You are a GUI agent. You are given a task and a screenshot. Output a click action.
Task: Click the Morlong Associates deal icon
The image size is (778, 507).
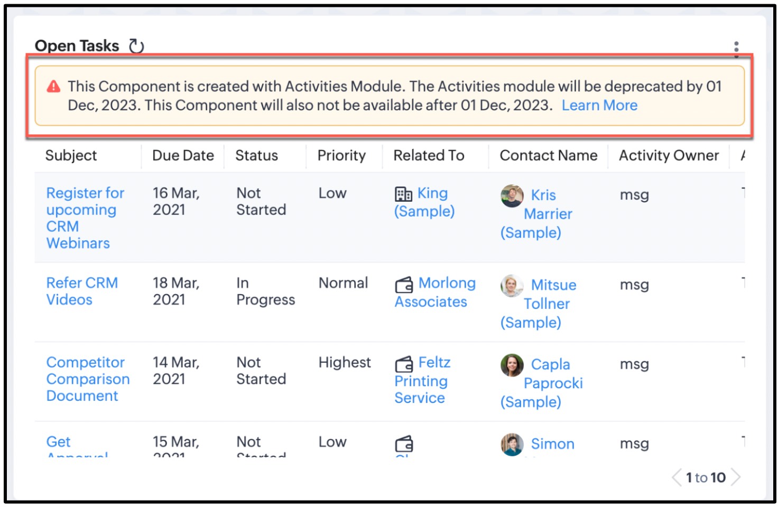click(x=404, y=285)
